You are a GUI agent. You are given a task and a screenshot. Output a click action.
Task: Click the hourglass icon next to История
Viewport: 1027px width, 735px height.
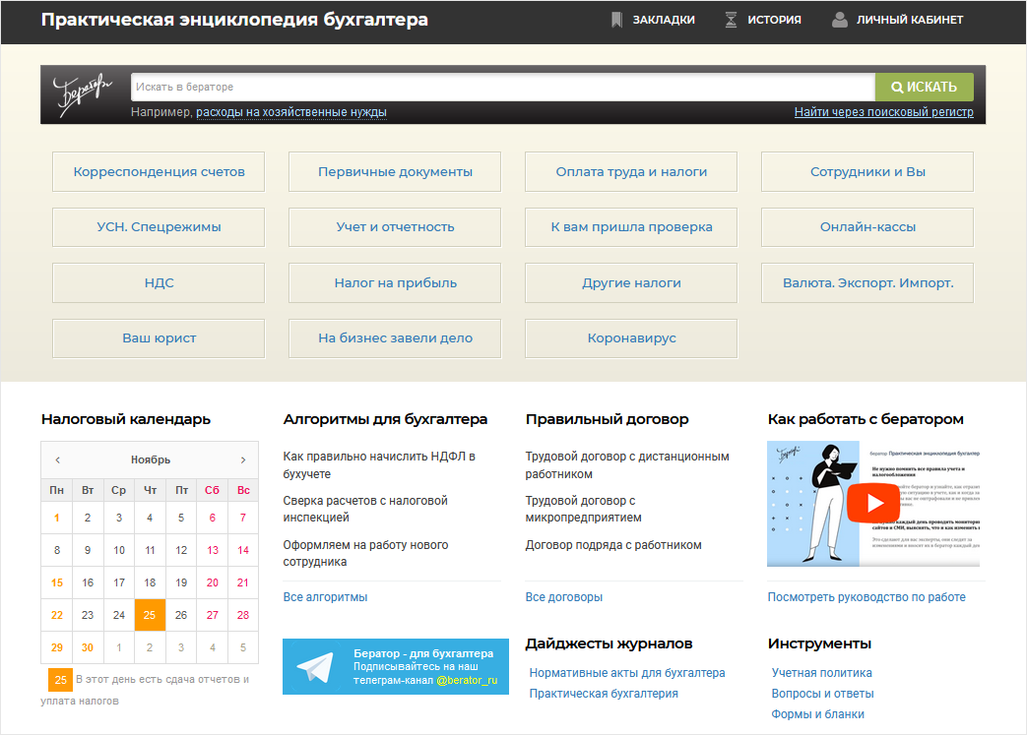click(x=731, y=20)
